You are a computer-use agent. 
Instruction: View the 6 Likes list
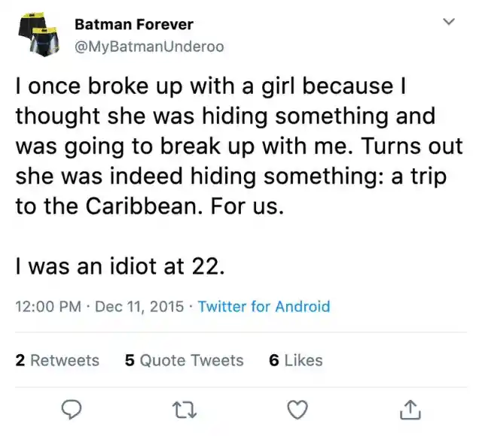pos(296,360)
